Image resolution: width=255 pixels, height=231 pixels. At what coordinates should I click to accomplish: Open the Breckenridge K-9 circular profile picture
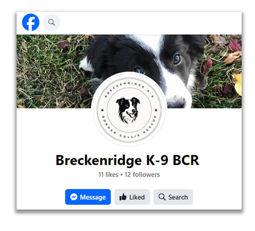pos(129,110)
